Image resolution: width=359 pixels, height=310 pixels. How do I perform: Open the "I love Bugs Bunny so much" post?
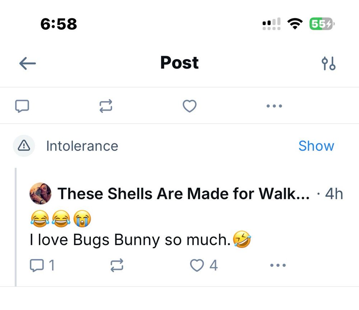[x=129, y=240]
